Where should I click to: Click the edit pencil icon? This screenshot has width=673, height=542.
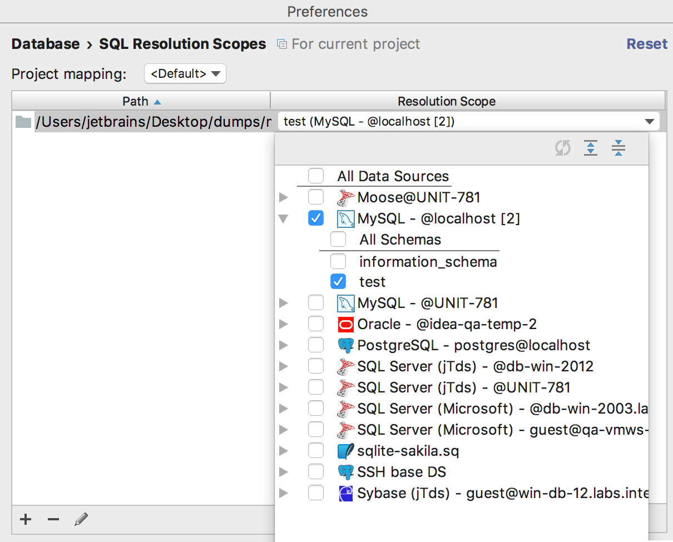click(81, 520)
